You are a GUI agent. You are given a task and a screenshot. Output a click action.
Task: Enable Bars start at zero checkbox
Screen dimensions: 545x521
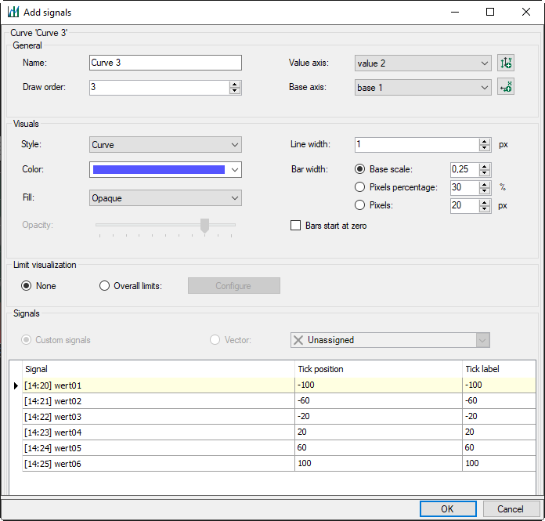pos(296,226)
